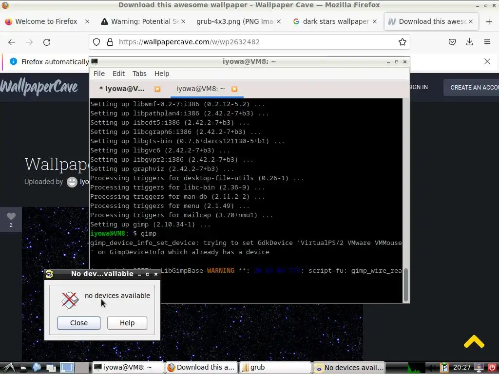
Task: Bookmark this page with the star icon
Action: pos(402,42)
